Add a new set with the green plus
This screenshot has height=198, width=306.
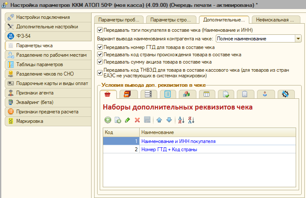(108, 120)
